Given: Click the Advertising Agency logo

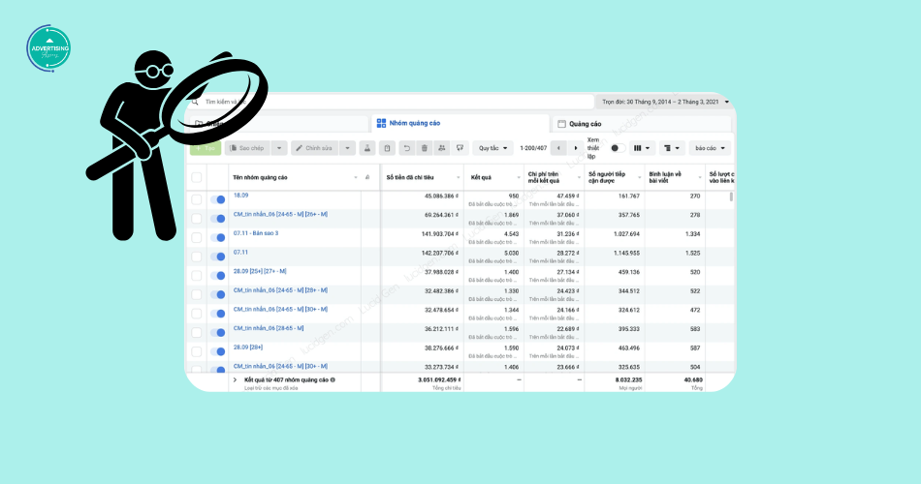Looking at the screenshot, I should coord(48,48).
